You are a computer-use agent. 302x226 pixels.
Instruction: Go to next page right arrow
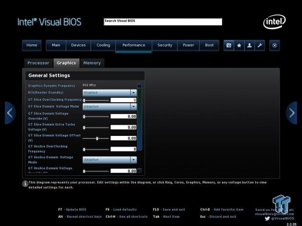click(x=291, y=113)
